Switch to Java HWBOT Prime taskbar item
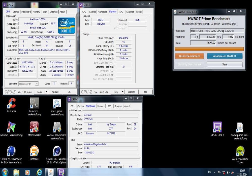252x176 pixels. [51, 172]
